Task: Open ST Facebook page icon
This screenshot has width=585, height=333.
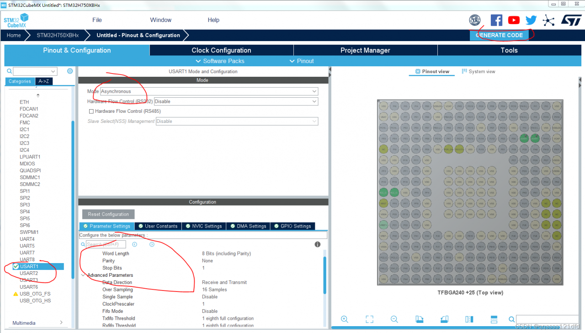Action: click(496, 20)
